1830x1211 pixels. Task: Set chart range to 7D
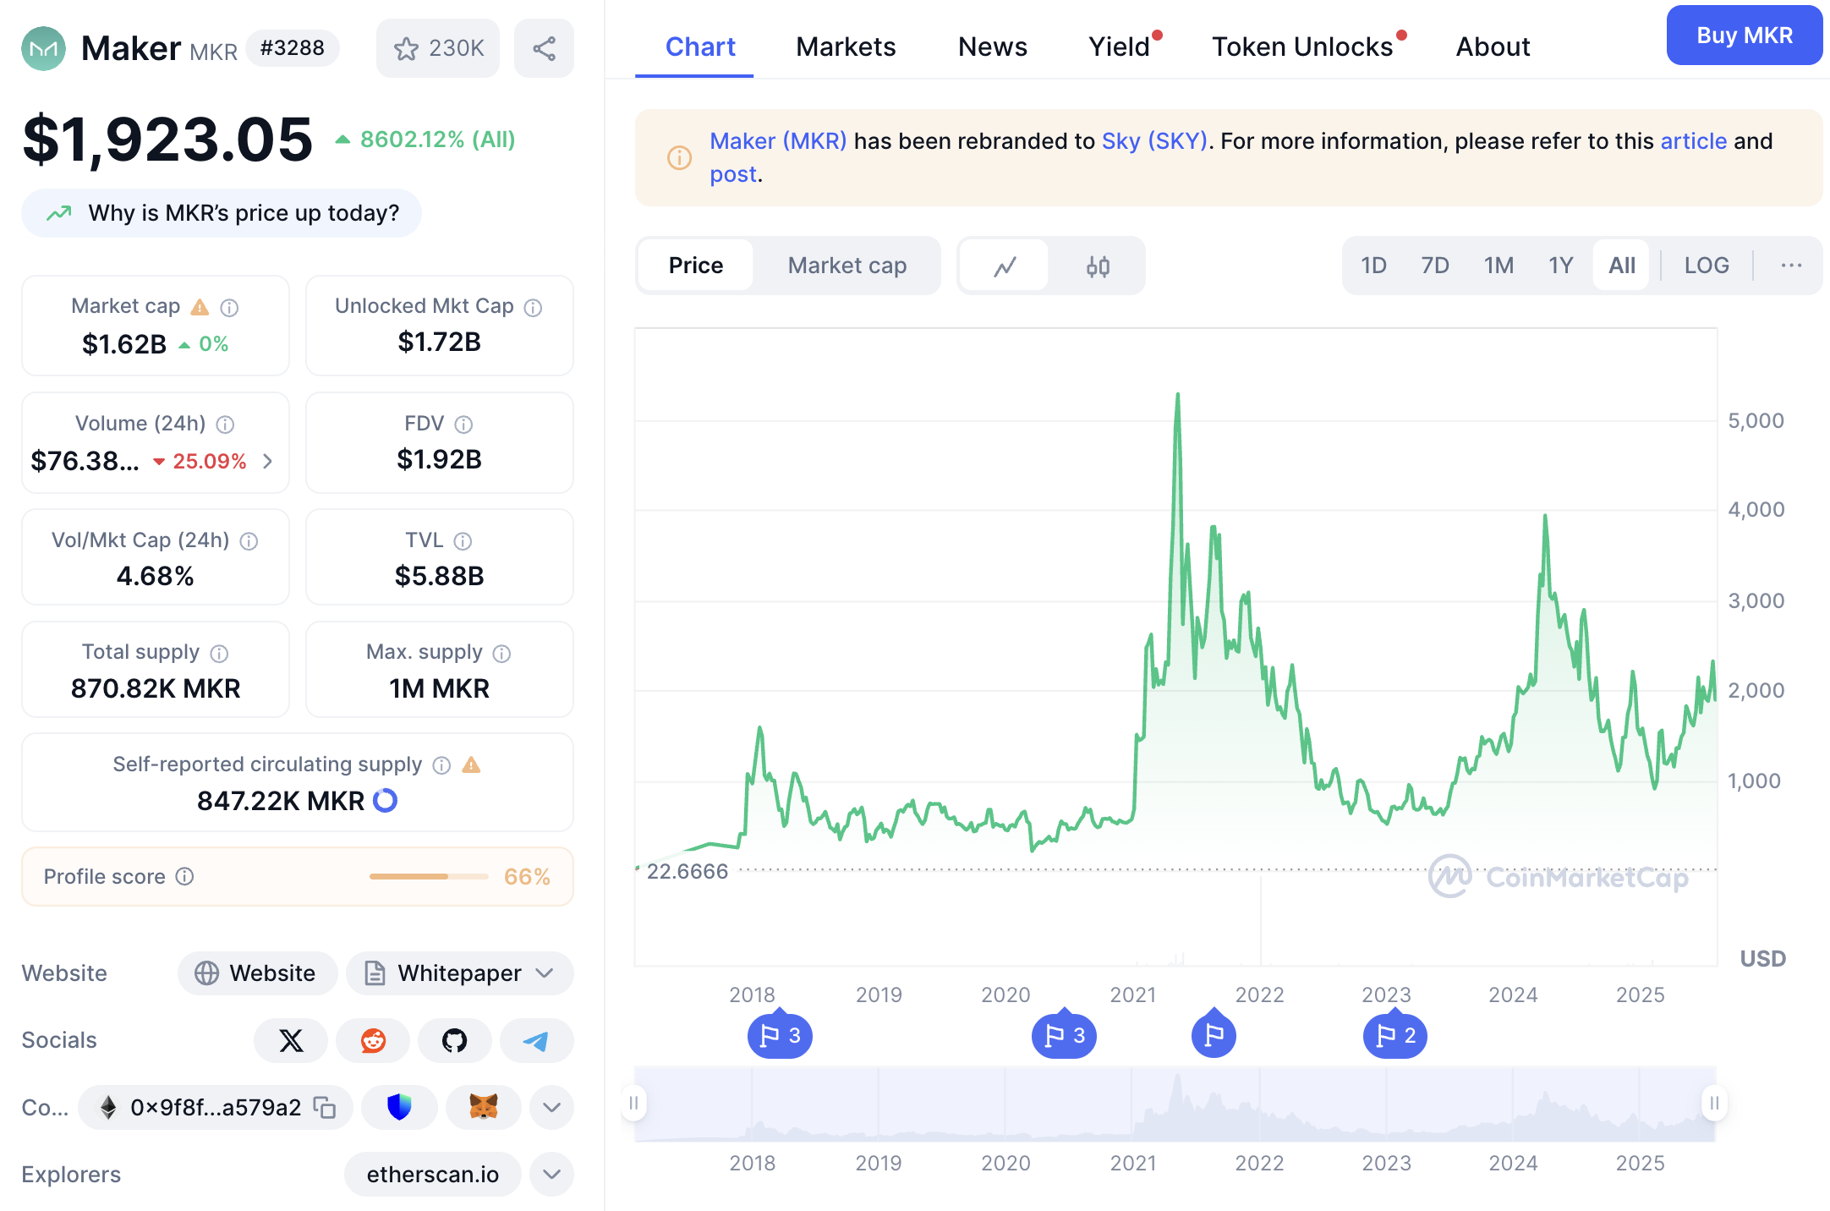click(x=1435, y=266)
